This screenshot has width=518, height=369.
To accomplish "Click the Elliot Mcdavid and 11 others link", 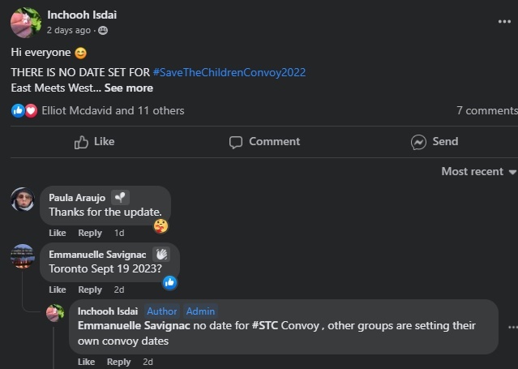I will click(113, 110).
